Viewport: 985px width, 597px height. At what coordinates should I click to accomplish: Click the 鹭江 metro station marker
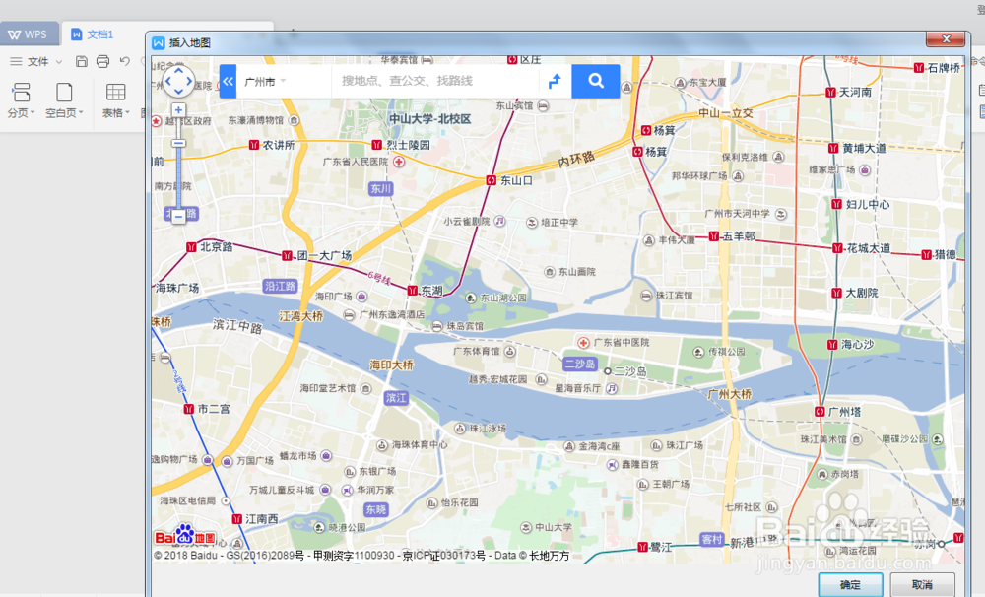pyautogui.click(x=642, y=548)
